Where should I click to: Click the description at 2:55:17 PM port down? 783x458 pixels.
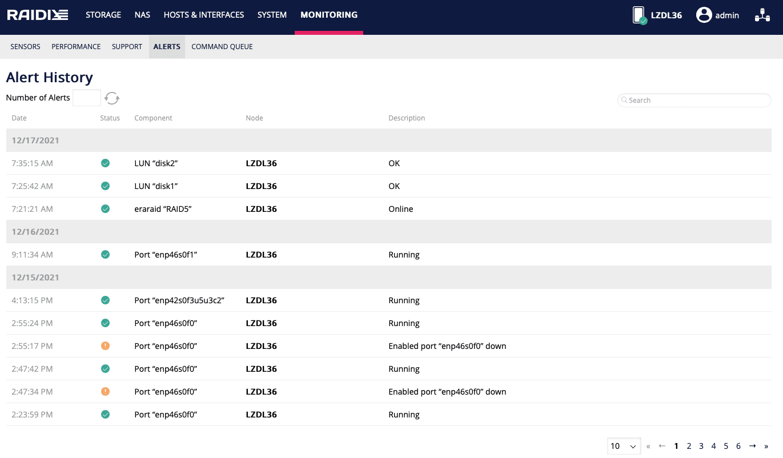point(447,346)
